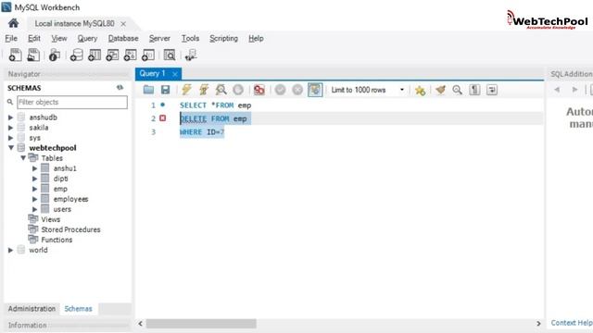Expand the emp table arrow
This screenshot has height=333, width=593.
coord(35,189)
